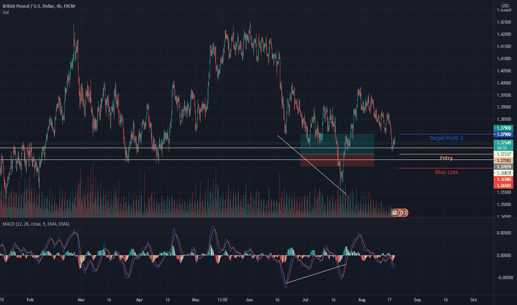The height and width of the screenshot is (305, 517).
Task: Click the red 1.36503 price label
Action: click(504, 186)
